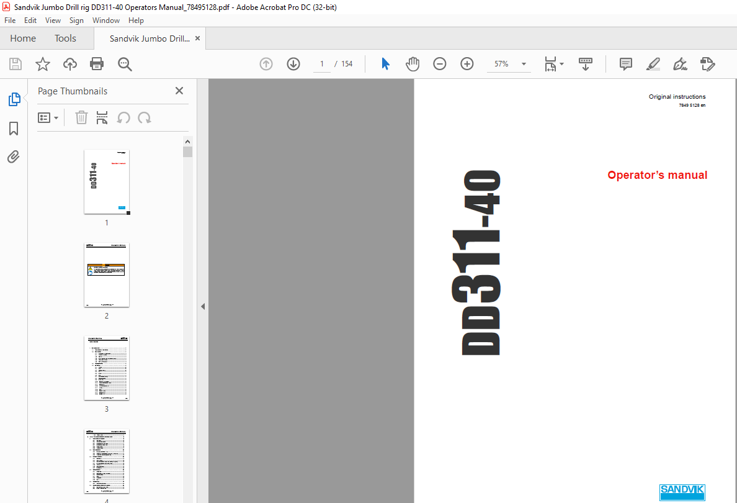Viewport: 737px width, 503px height.
Task: Select page 2 thumbnail
Action: [107, 275]
